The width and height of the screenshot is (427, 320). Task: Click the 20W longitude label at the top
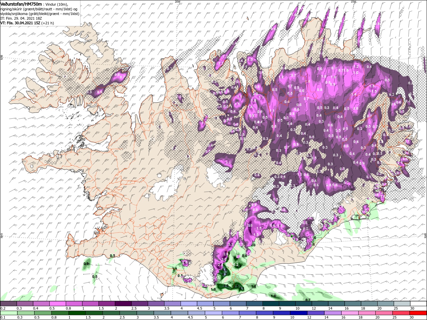pyautogui.click(x=177, y=2)
